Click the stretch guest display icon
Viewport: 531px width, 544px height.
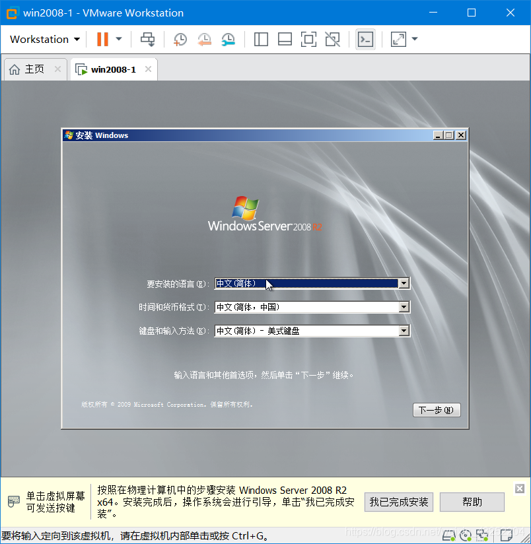coord(398,39)
